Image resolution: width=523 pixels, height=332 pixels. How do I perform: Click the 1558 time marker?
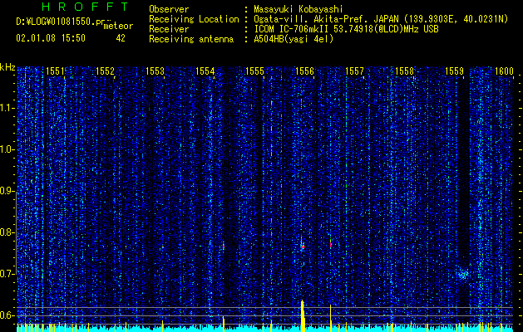404,71
